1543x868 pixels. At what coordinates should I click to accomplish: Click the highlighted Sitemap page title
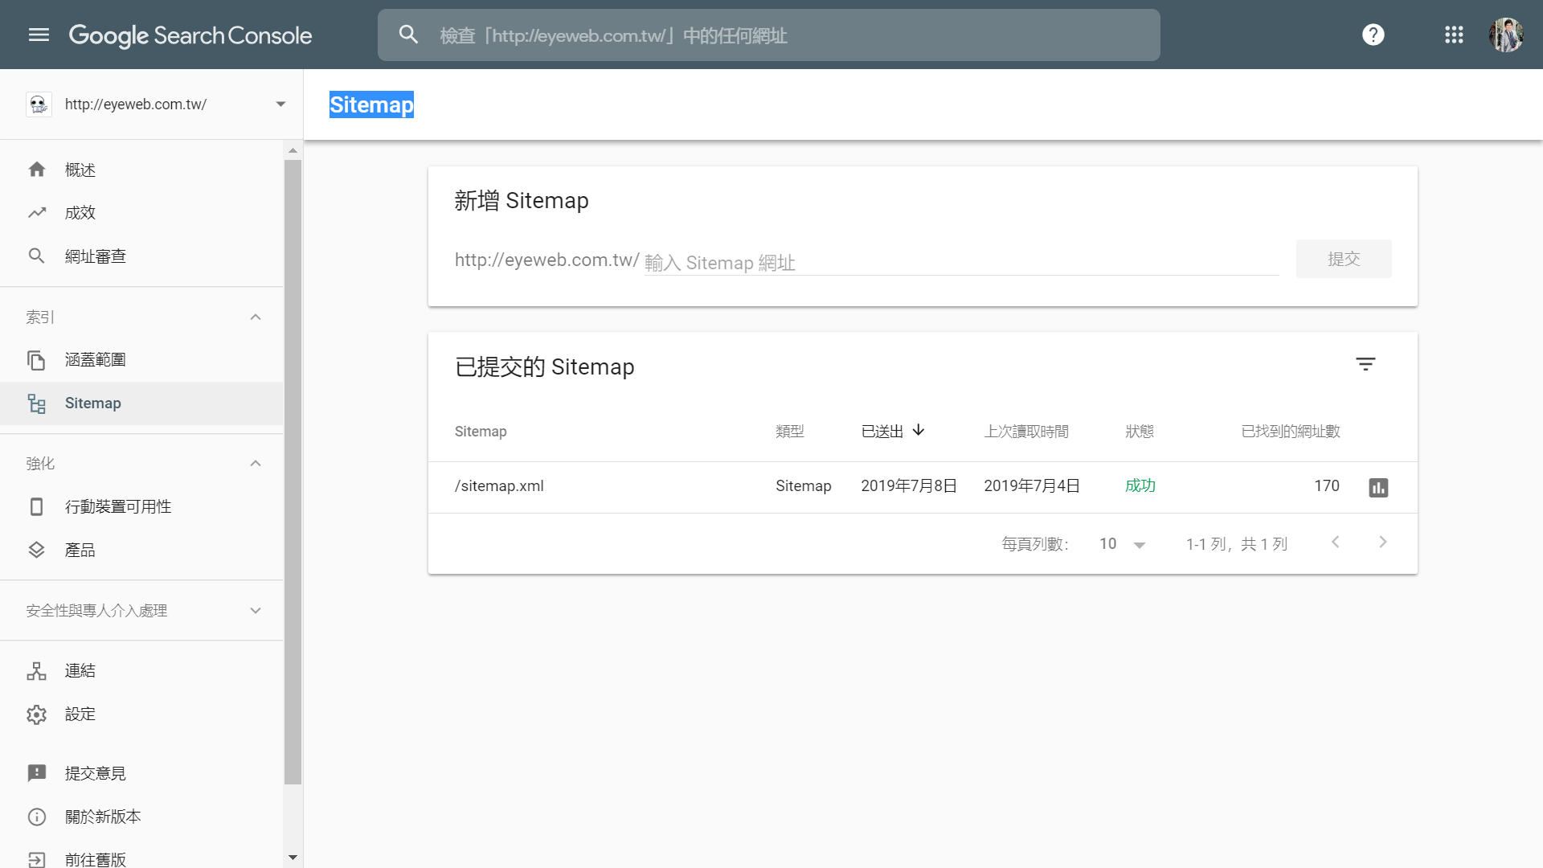click(x=371, y=104)
